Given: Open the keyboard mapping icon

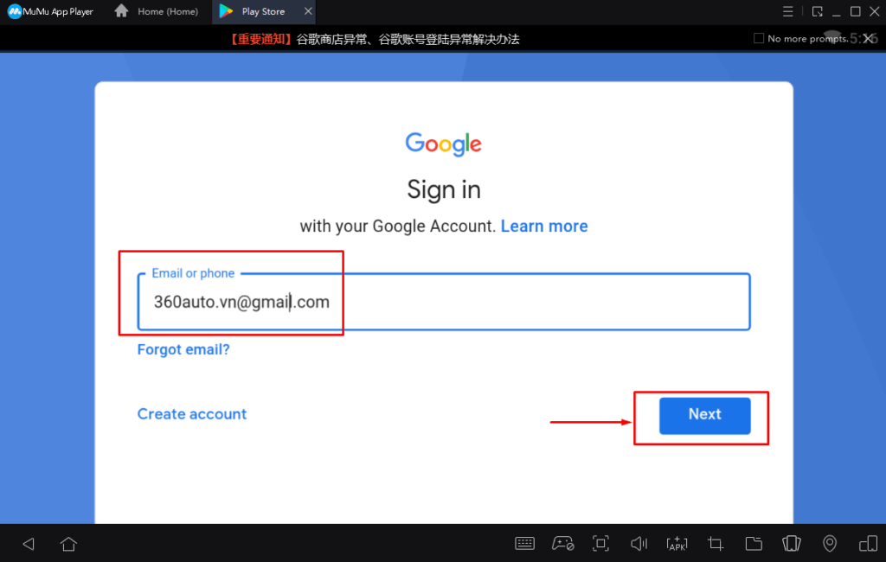Looking at the screenshot, I should click(524, 543).
